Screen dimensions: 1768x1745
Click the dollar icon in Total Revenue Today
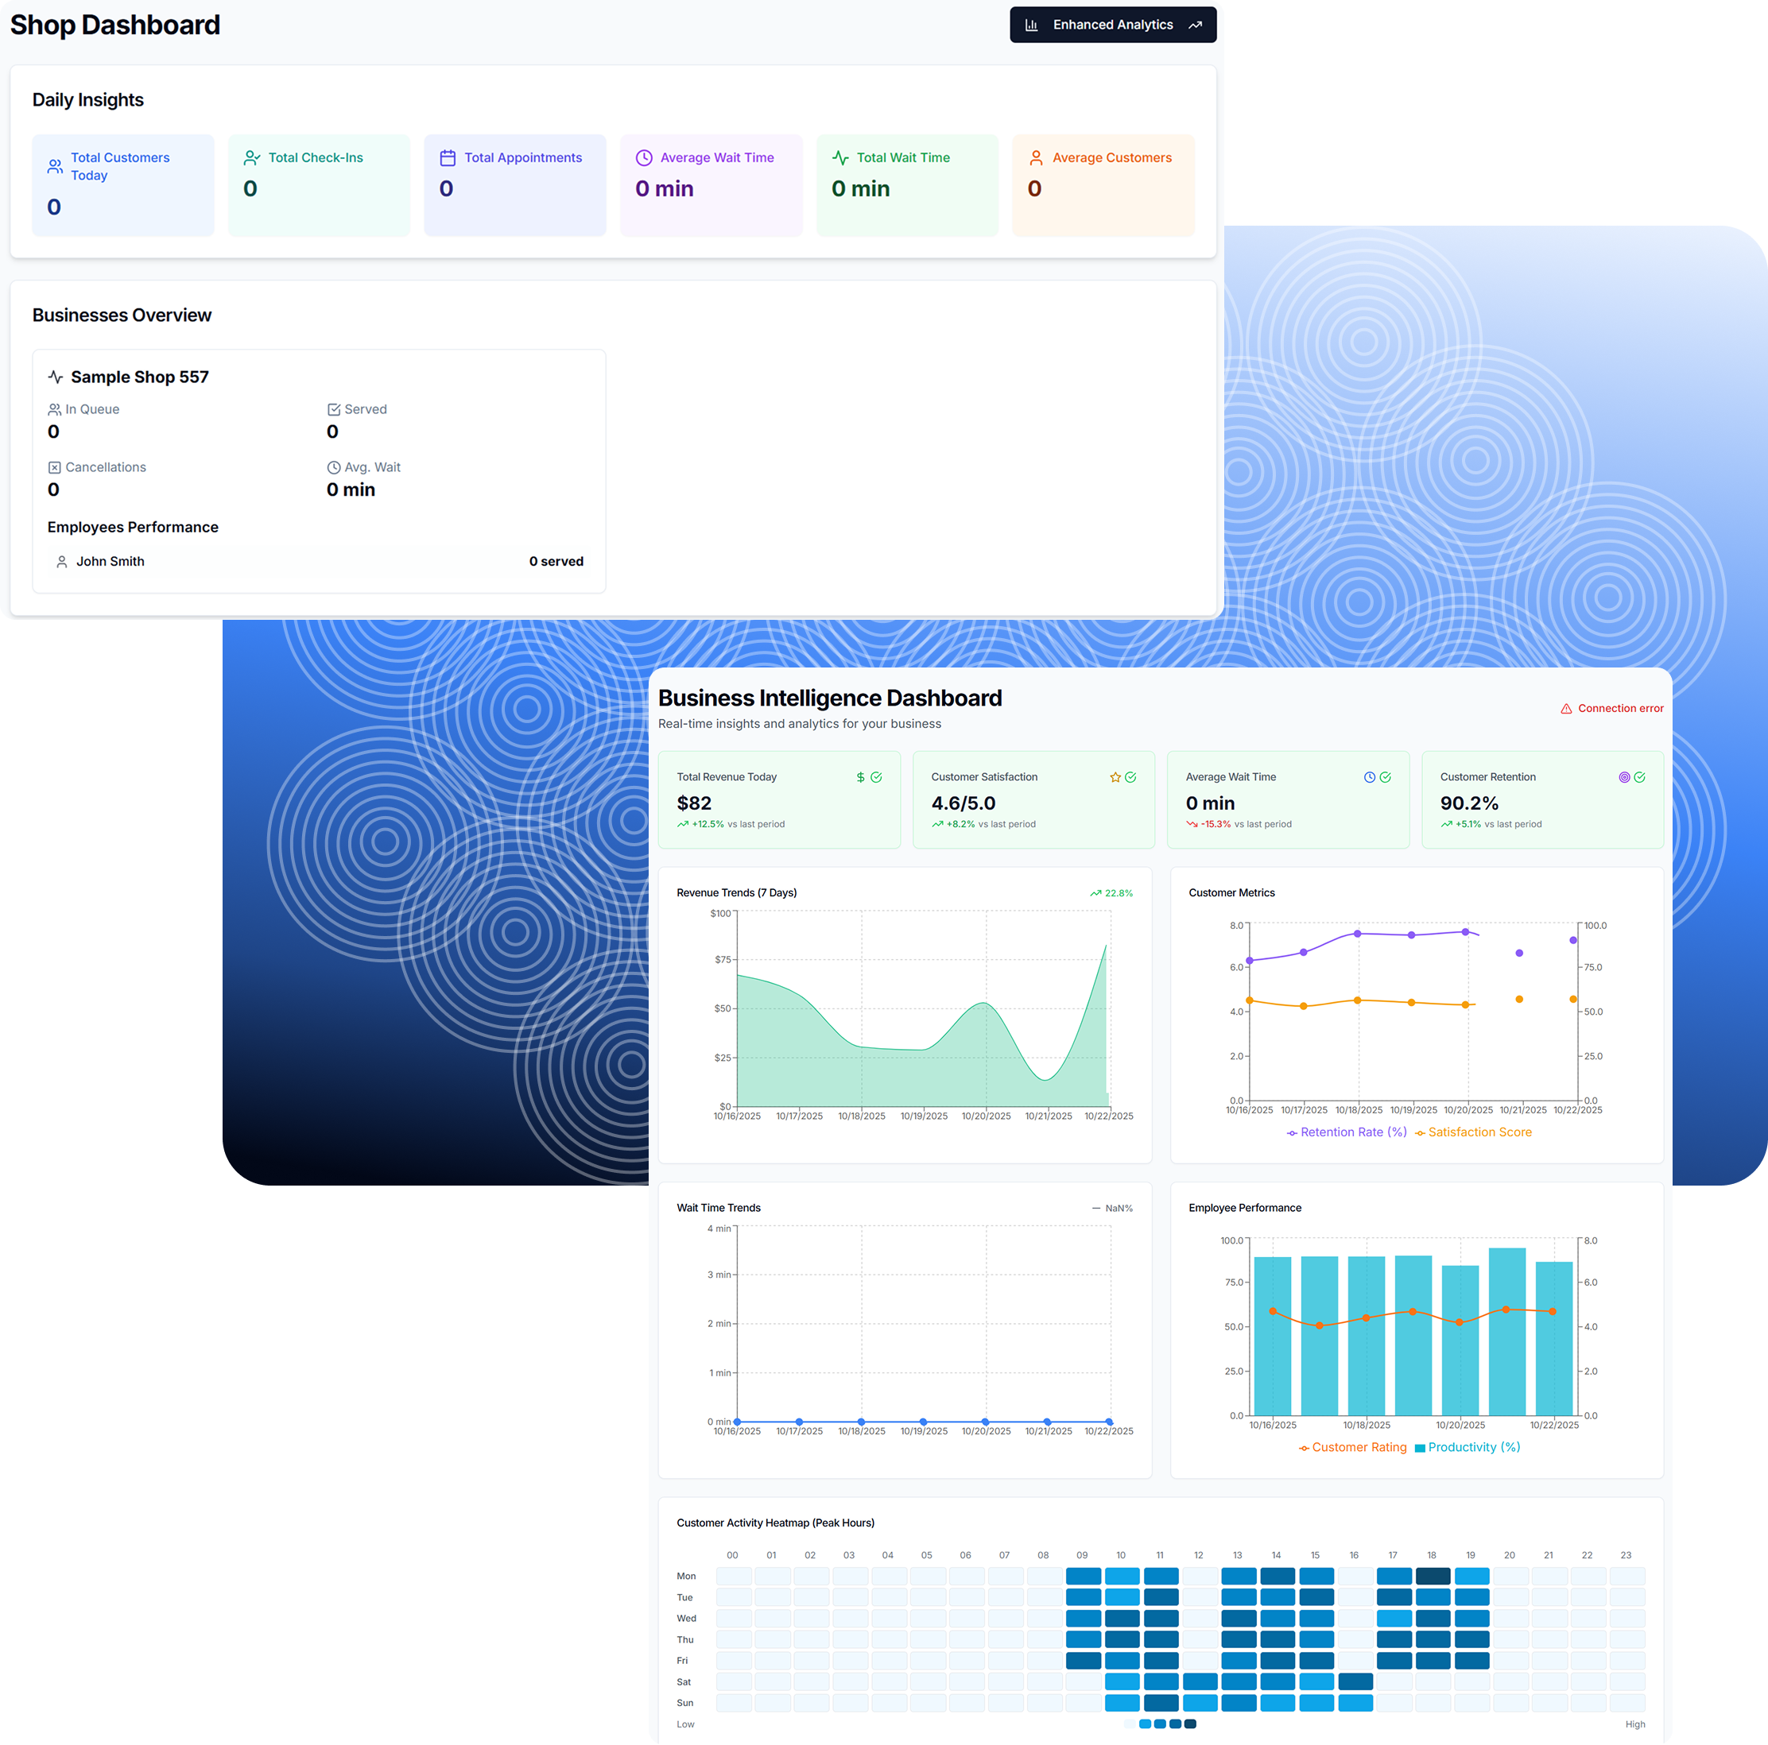860,777
